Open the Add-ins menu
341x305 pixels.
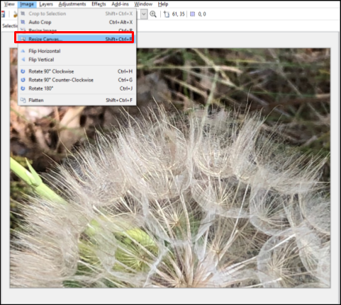(120, 4)
